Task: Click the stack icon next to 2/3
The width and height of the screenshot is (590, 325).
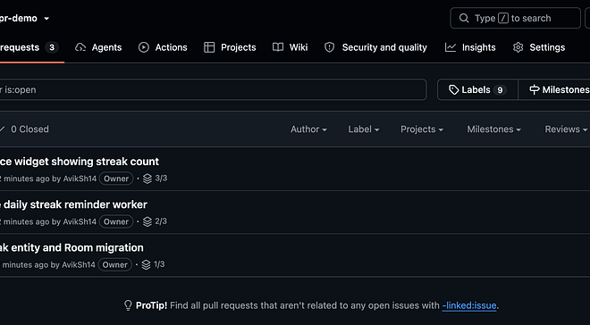Action: pos(147,222)
